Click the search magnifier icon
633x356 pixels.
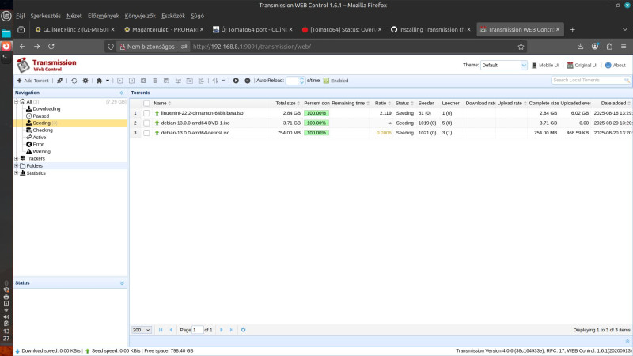pyautogui.click(x=627, y=81)
